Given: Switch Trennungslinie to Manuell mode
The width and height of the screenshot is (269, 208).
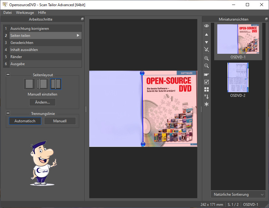Looking at the screenshot, I should 60,121.
